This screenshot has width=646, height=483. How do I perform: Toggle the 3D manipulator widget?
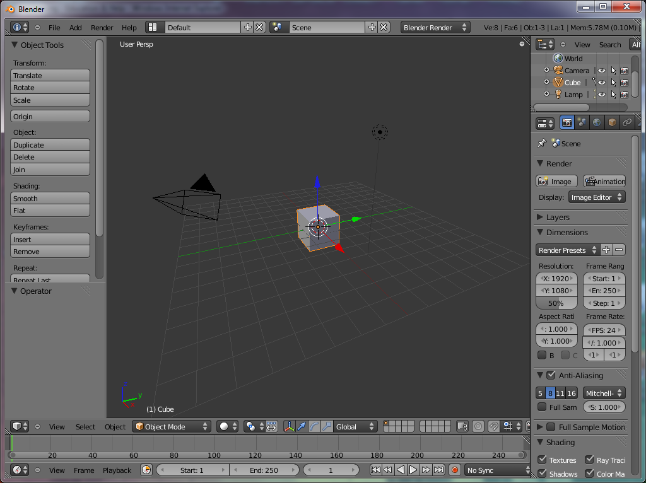pyautogui.click(x=289, y=426)
